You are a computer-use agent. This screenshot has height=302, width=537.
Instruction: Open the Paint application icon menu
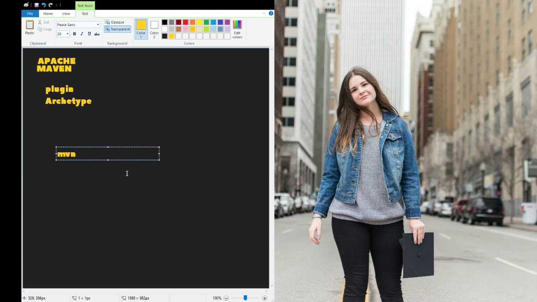pyautogui.click(x=26, y=5)
